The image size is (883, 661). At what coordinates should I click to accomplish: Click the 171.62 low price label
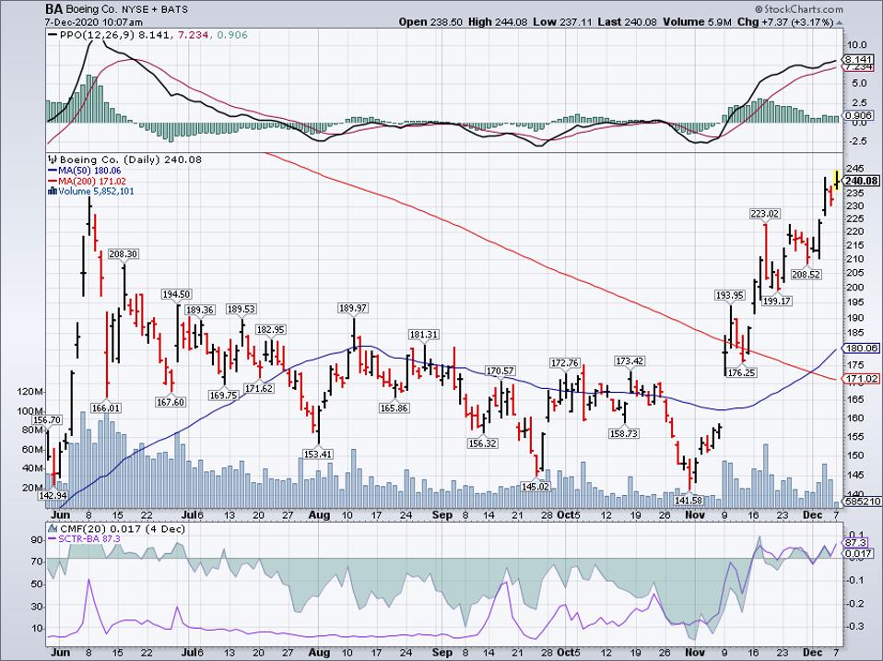[x=259, y=388]
